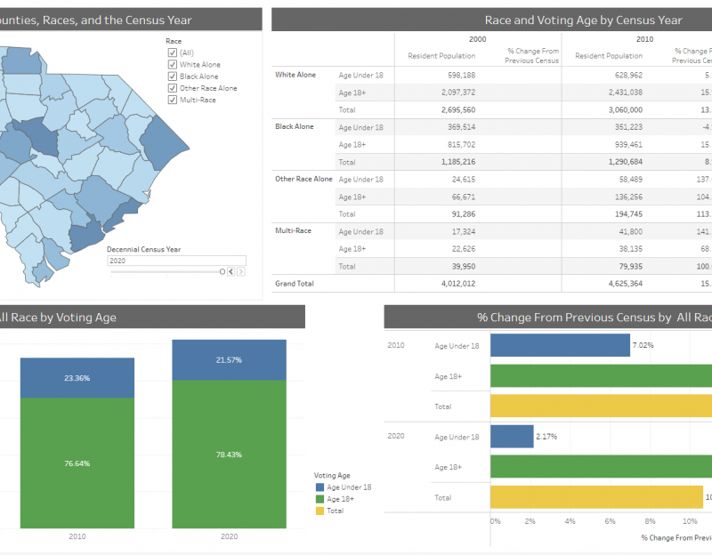This screenshot has height=555, width=712.
Task: Click the census year slider handle
Action: pos(222,271)
